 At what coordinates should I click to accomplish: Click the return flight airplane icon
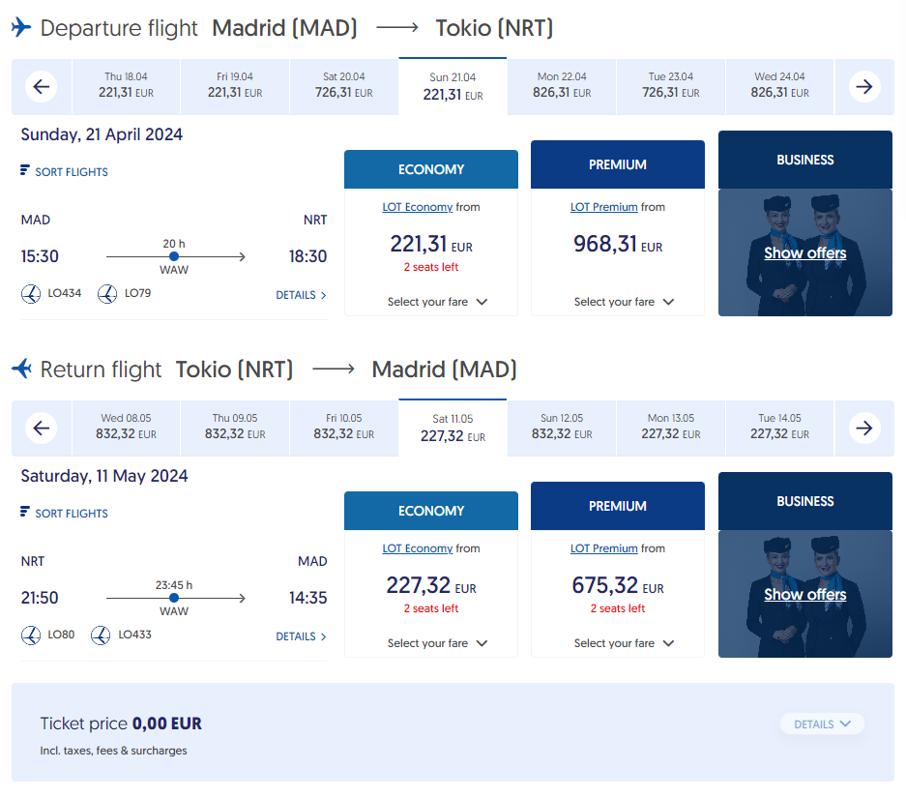(x=22, y=369)
